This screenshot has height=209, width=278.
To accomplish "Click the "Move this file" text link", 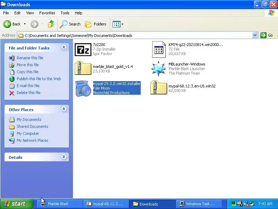I will pos(28,65).
